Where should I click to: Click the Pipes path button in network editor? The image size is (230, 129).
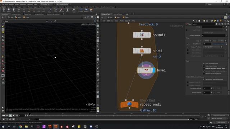pos(126,17)
